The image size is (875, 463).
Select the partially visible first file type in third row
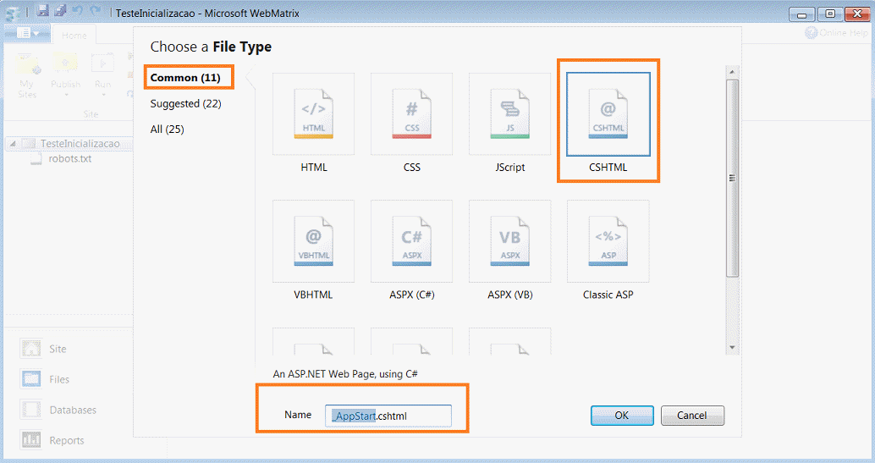[314, 341]
